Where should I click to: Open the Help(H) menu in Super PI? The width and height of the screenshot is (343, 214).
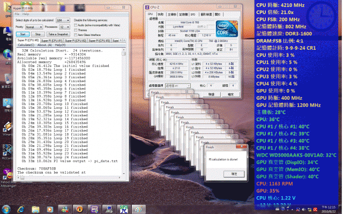[x=60, y=45]
